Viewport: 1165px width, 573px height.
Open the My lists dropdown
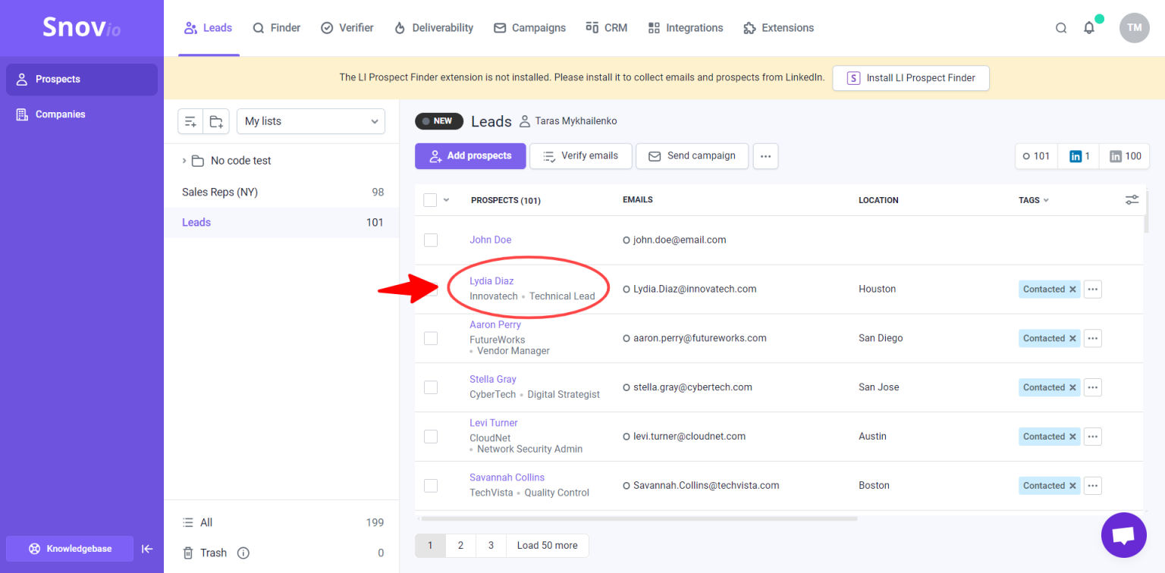point(311,121)
